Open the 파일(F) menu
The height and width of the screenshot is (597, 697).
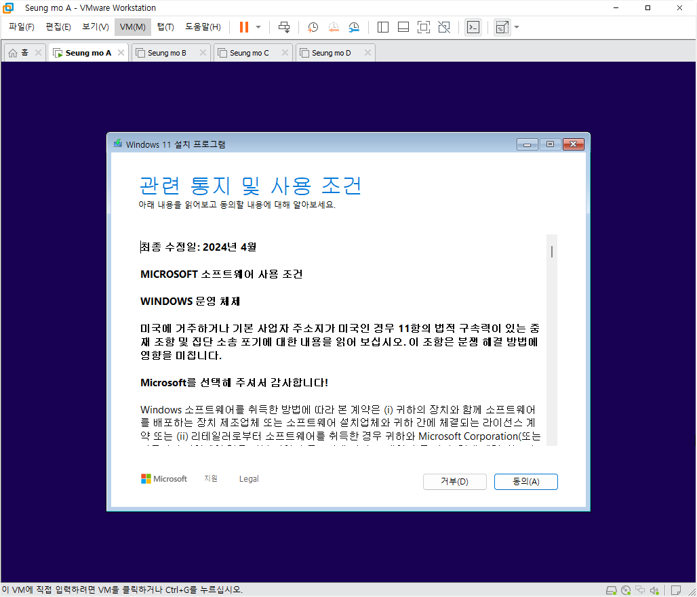point(21,26)
